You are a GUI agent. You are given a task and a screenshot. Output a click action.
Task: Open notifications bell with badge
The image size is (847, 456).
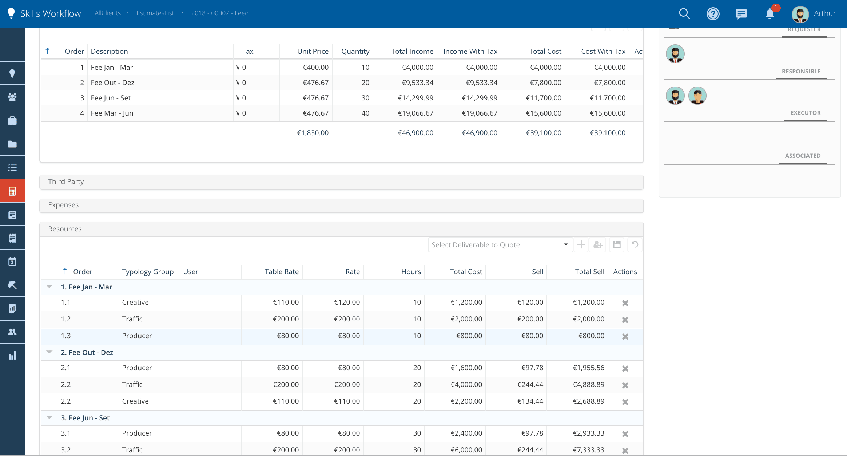point(770,14)
